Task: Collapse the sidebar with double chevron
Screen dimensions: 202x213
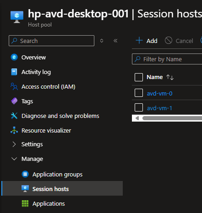Action: (115, 41)
